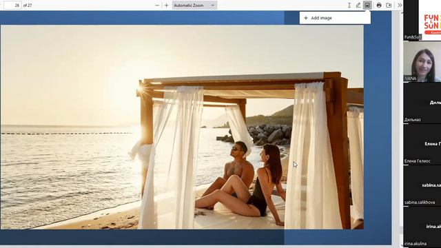Screen dimensions: 441x248
Task: Click the Fun&Sun participant tile
Action: pyautogui.click(x=422, y=20)
